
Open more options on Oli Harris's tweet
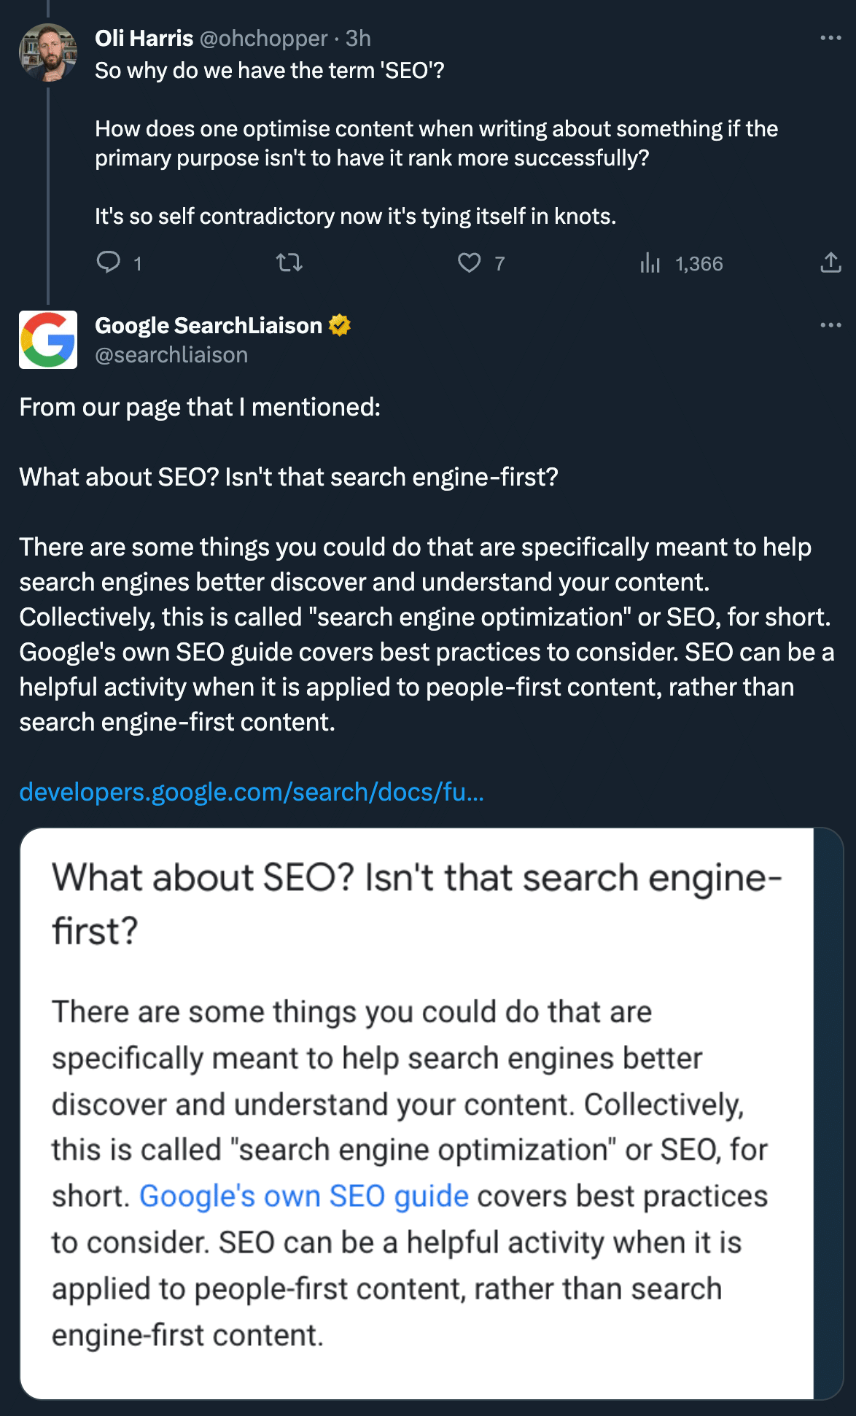[x=830, y=38]
